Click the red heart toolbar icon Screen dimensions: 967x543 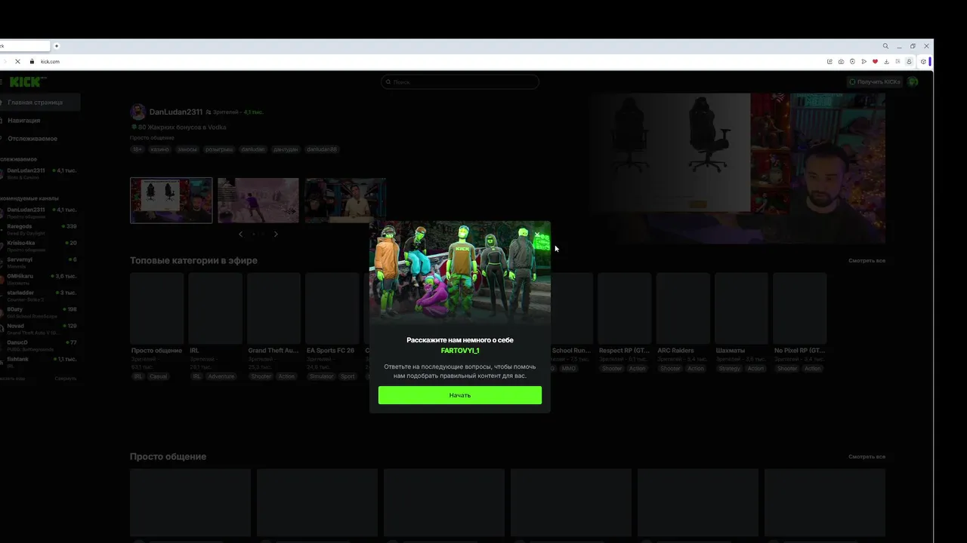pyautogui.click(x=875, y=61)
